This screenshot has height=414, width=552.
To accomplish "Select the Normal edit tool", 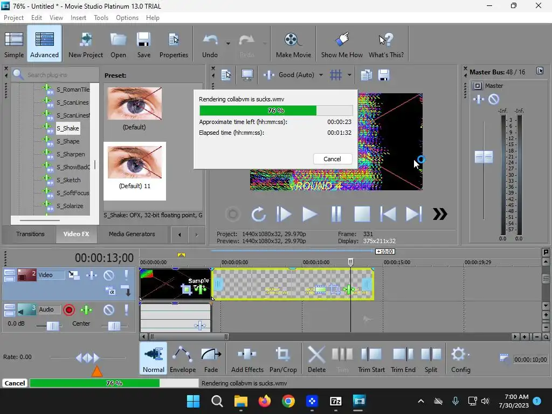I will pyautogui.click(x=154, y=359).
